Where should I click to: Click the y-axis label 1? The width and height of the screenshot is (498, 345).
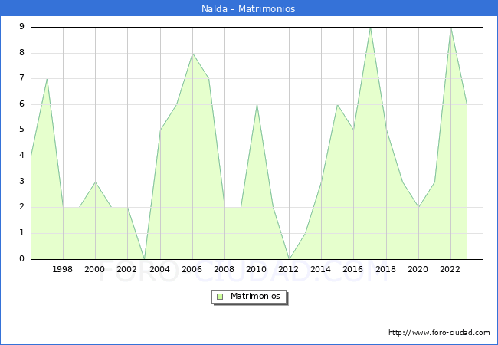pyautogui.click(x=21, y=233)
